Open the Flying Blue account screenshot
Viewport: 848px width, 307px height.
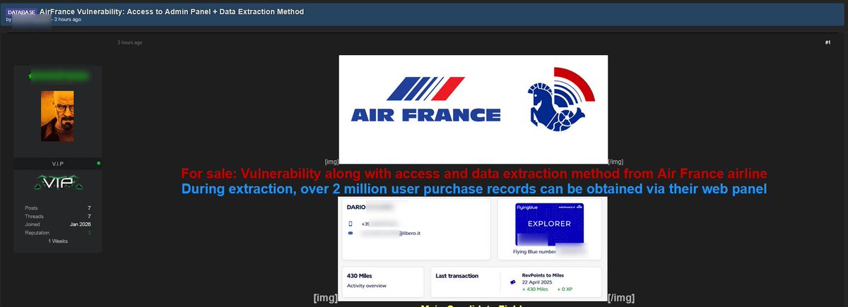click(x=473, y=248)
